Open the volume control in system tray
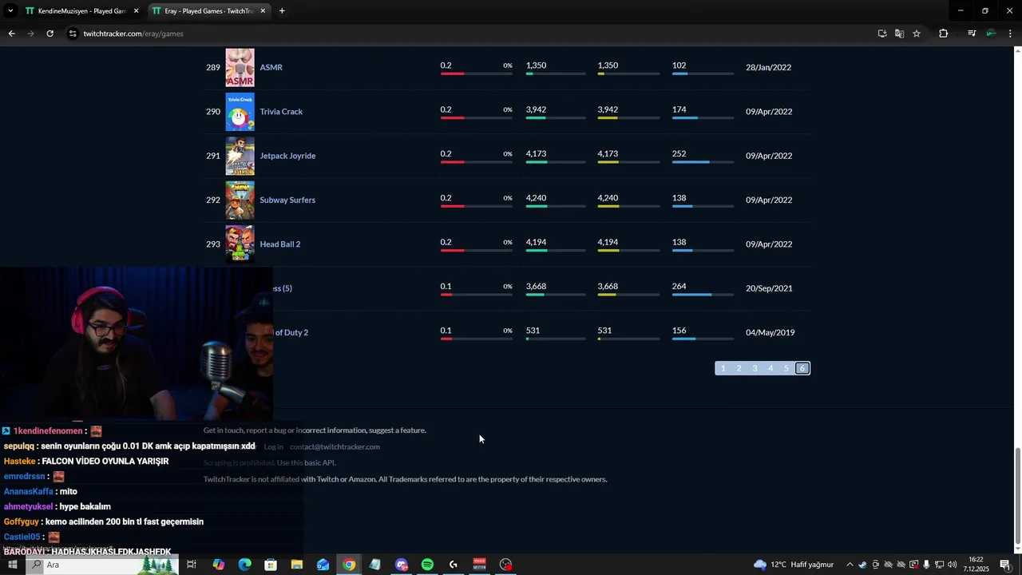 click(x=953, y=565)
